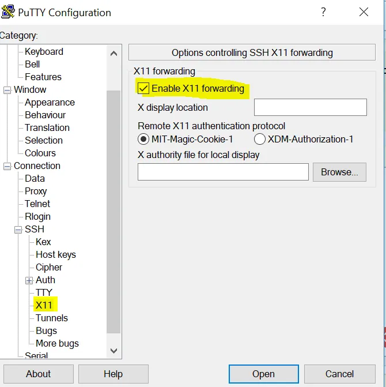
Task: Collapse the Window tree node
Action: tap(7, 90)
